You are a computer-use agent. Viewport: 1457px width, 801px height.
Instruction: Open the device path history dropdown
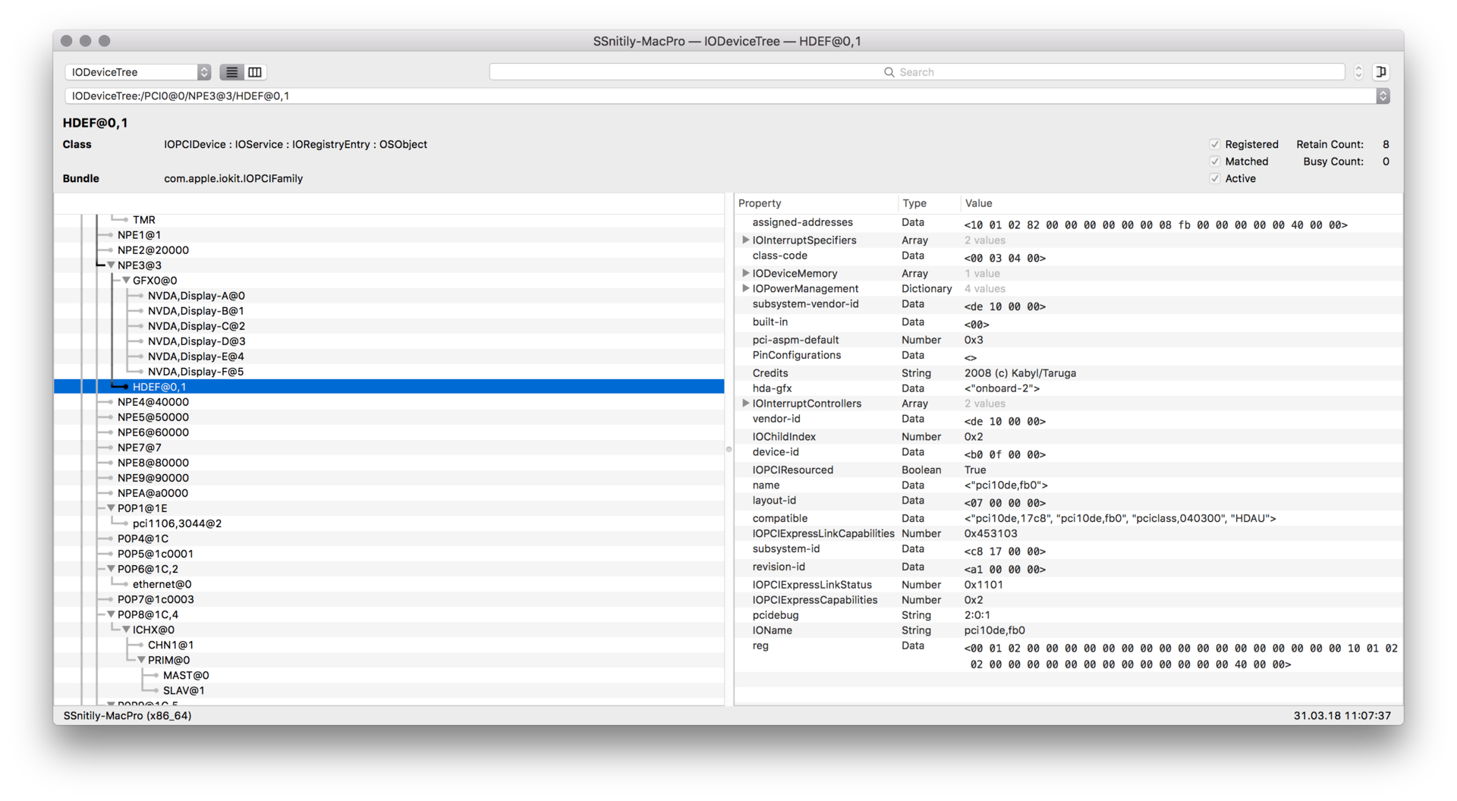click(x=1383, y=96)
